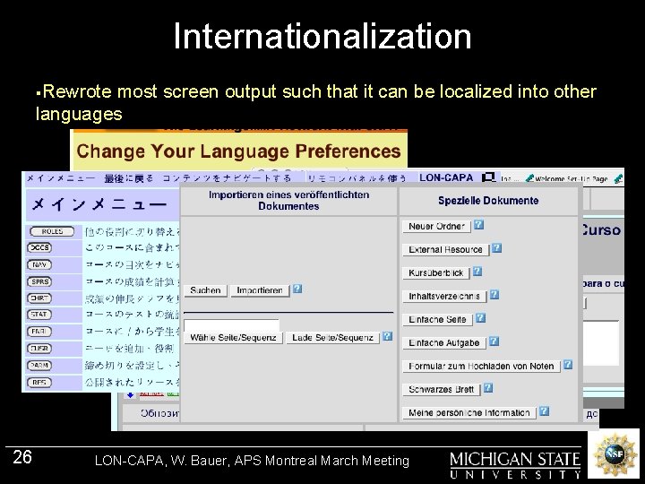The height and width of the screenshot is (484, 645).
Task: Click help icon beside Lade Seite/Sequenz
Action: (x=387, y=336)
